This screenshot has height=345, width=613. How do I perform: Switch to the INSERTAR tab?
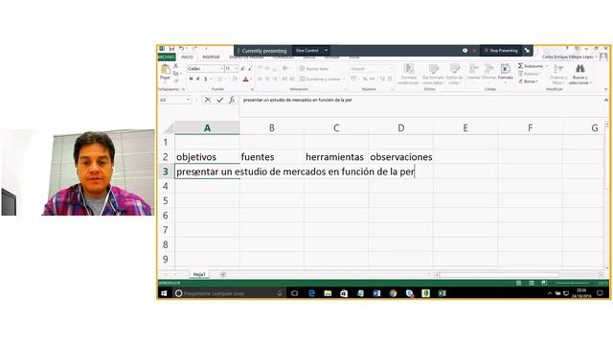211,57
